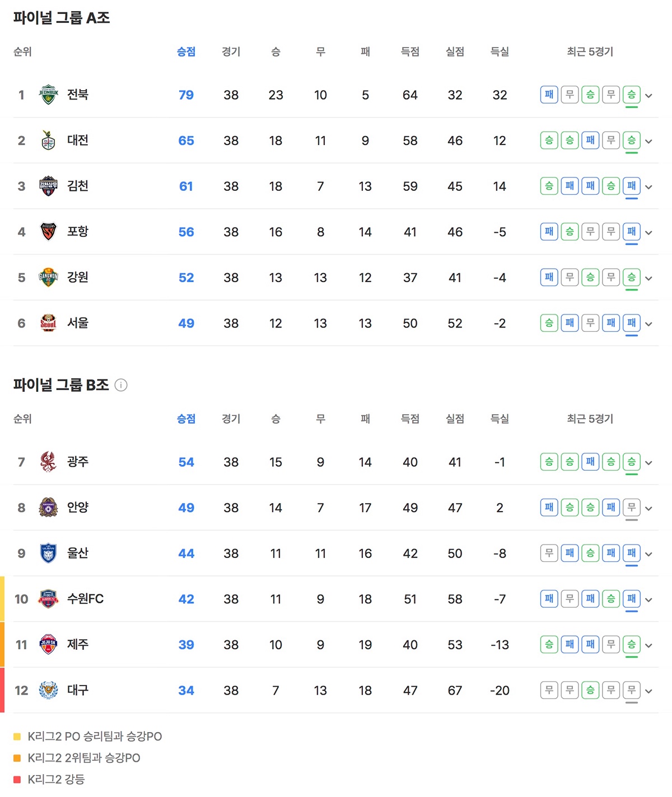This screenshot has height=797, width=672.
Task: Click the Ulsan shield emblem
Action: pos(48,553)
